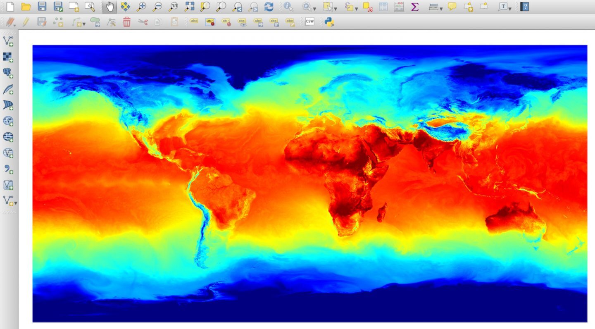Toggle the Identify Features tool
Screen dimensions: 595x329
(x=288, y=7)
